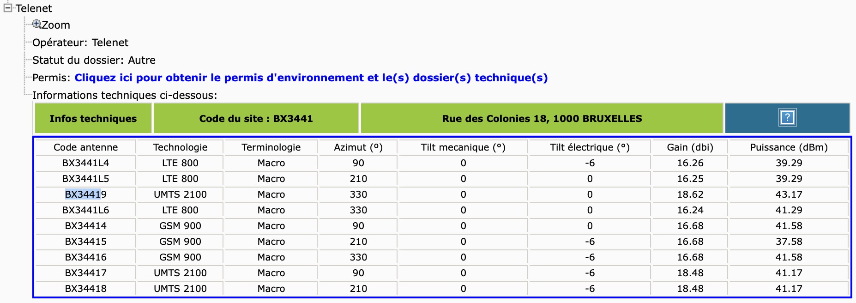The width and height of the screenshot is (856, 303).
Task: Click the Telenet root node label
Action: pyautogui.click(x=34, y=8)
